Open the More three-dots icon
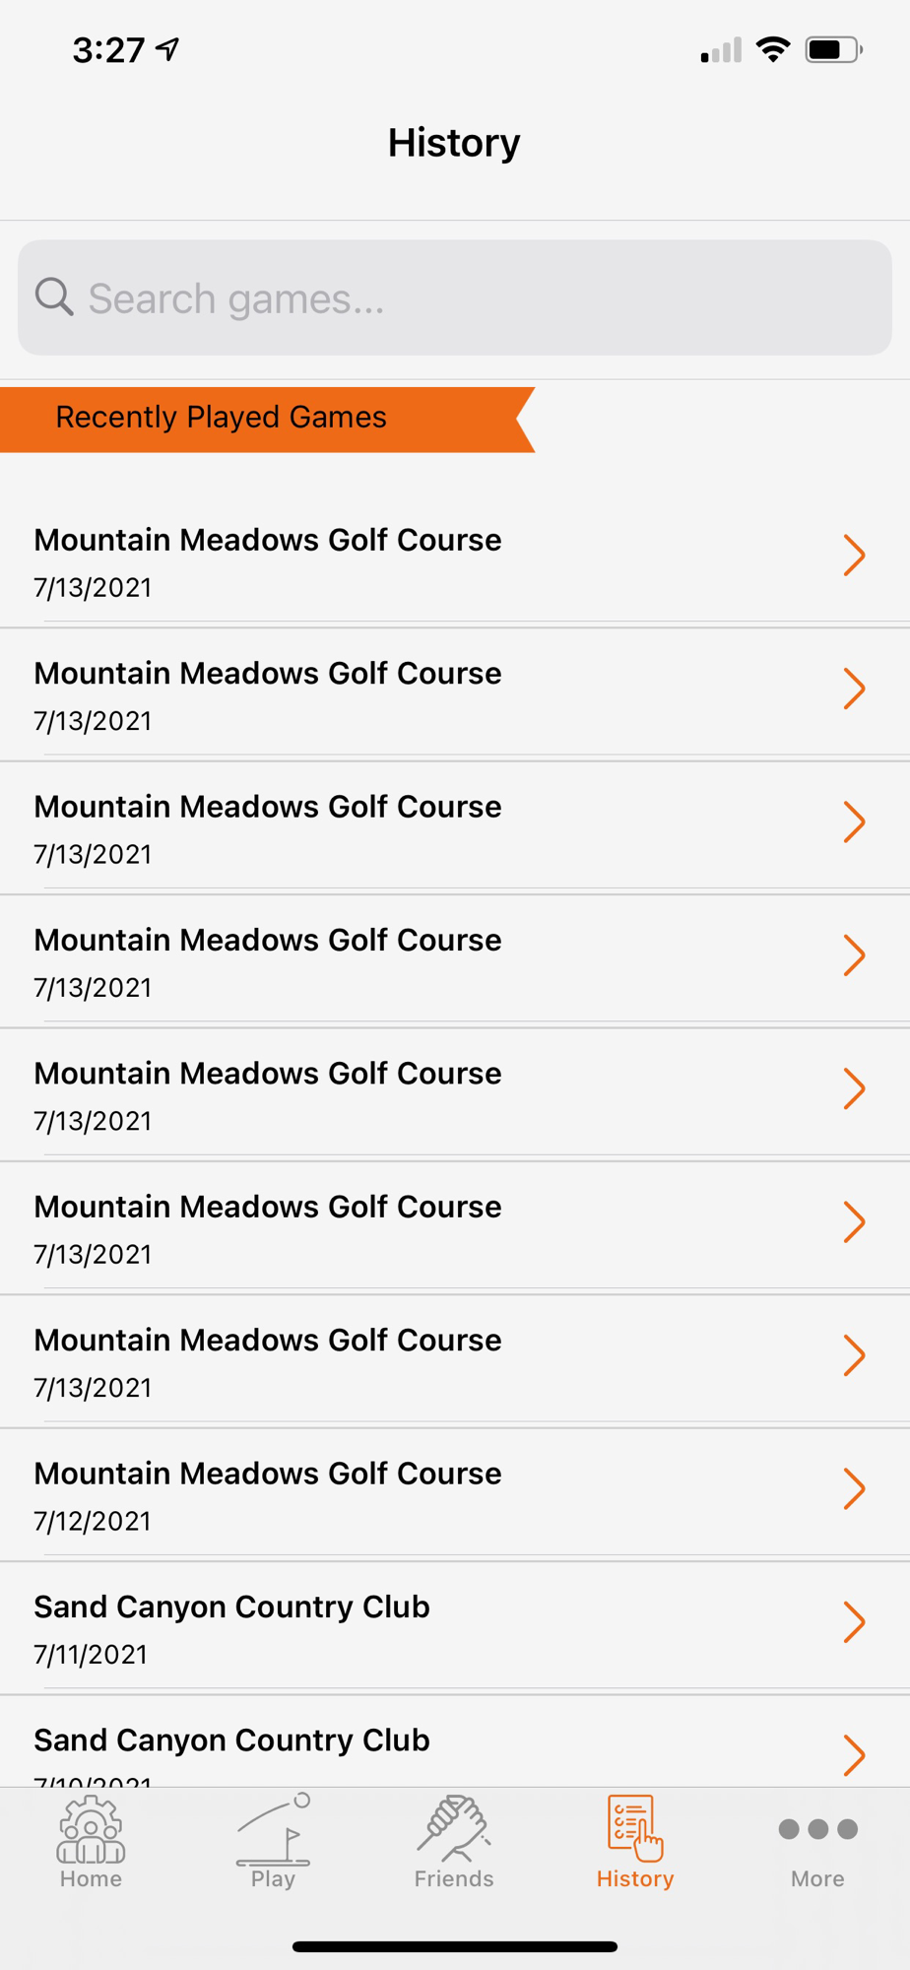The width and height of the screenshot is (910, 1970). [x=817, y=1829]
